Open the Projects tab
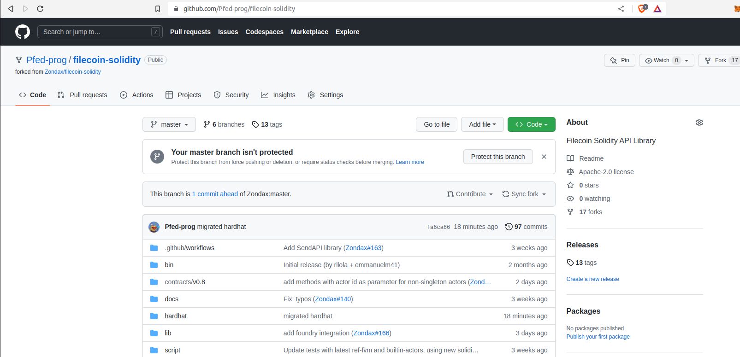This screenshot has width=740, height=357. [x=184, y=95]
